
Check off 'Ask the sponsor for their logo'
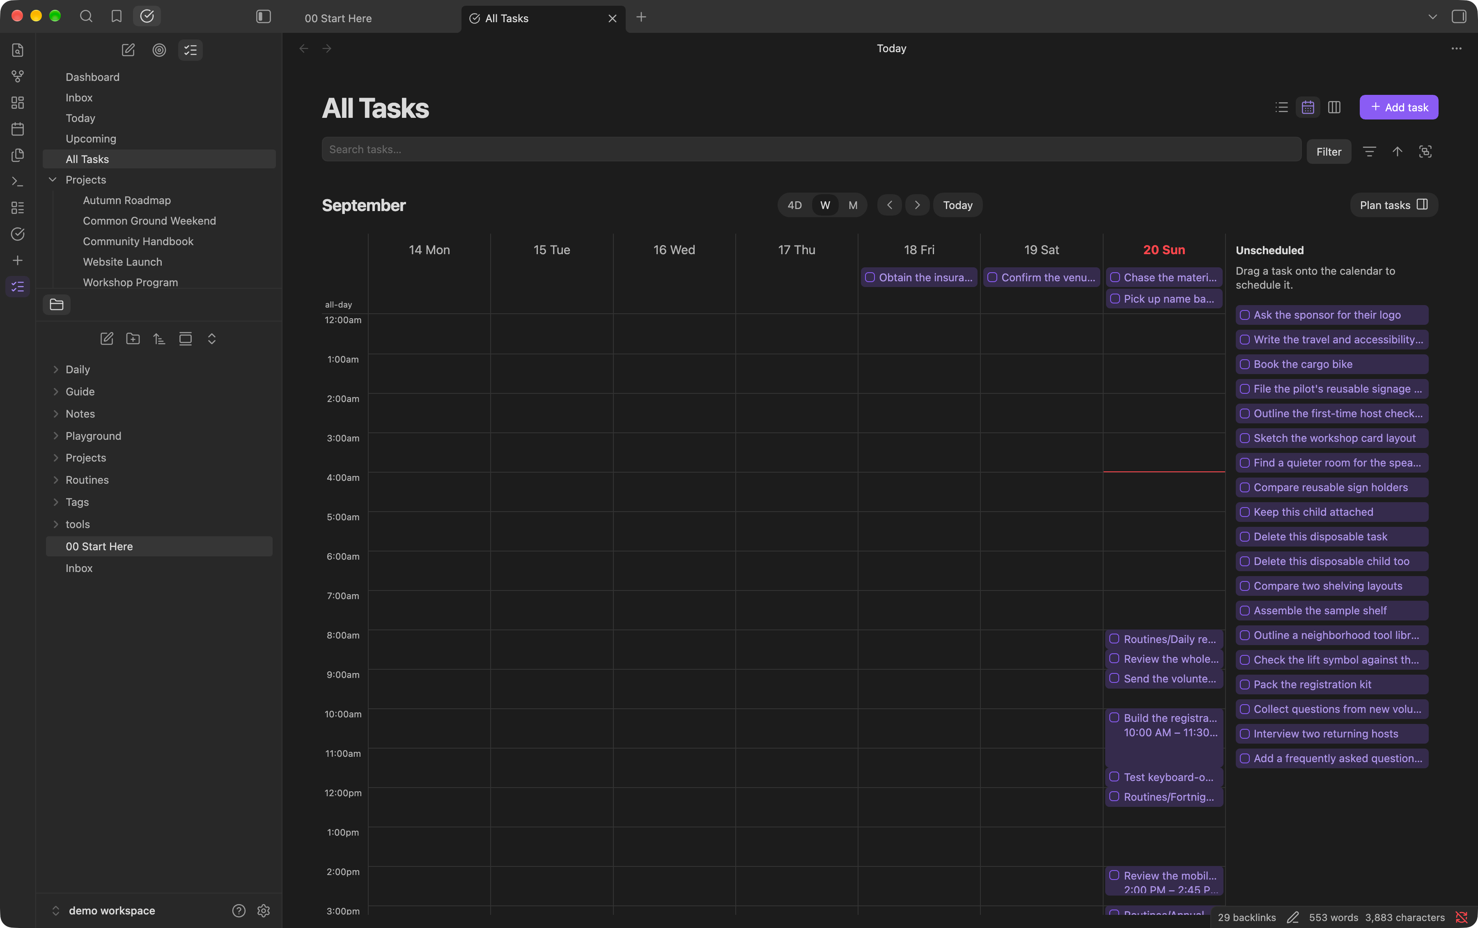pyautogui.click(x=1245, y=315)
